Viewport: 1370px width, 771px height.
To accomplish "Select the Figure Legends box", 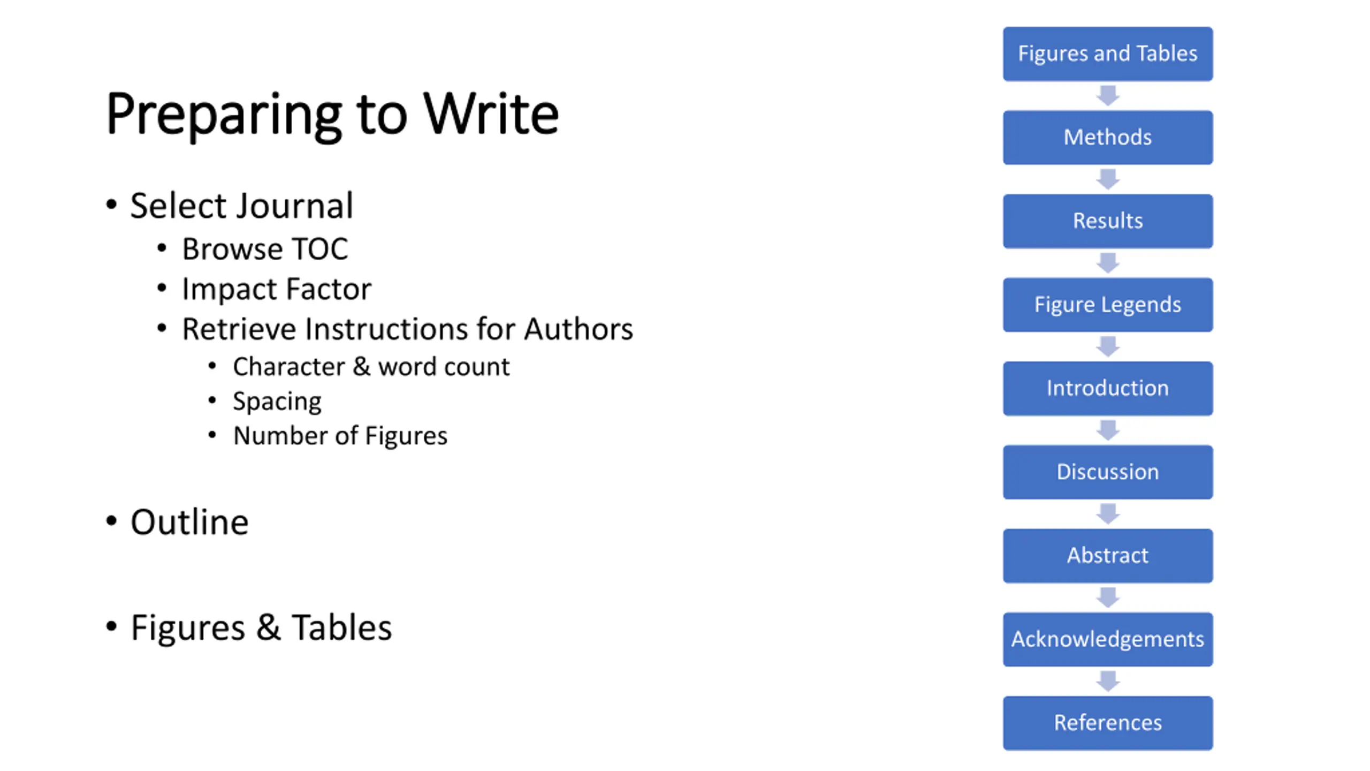I will 1108,305.
